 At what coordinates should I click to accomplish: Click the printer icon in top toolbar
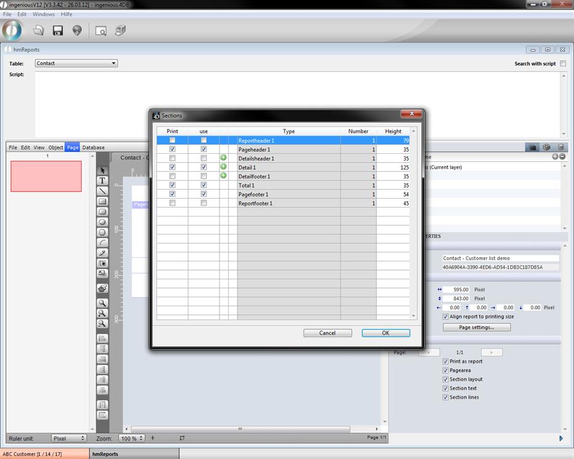pos(121,31)
